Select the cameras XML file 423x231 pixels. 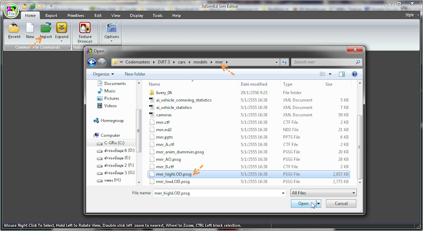161,115
